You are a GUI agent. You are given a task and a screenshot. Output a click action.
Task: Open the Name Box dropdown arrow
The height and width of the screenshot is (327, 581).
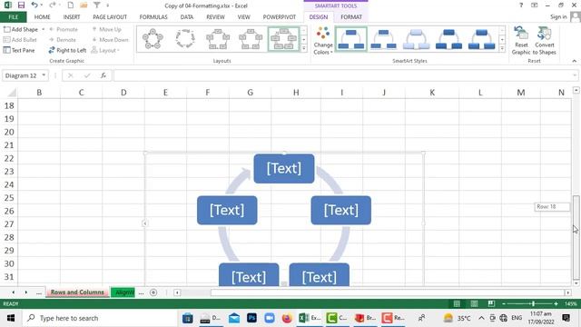44,75
